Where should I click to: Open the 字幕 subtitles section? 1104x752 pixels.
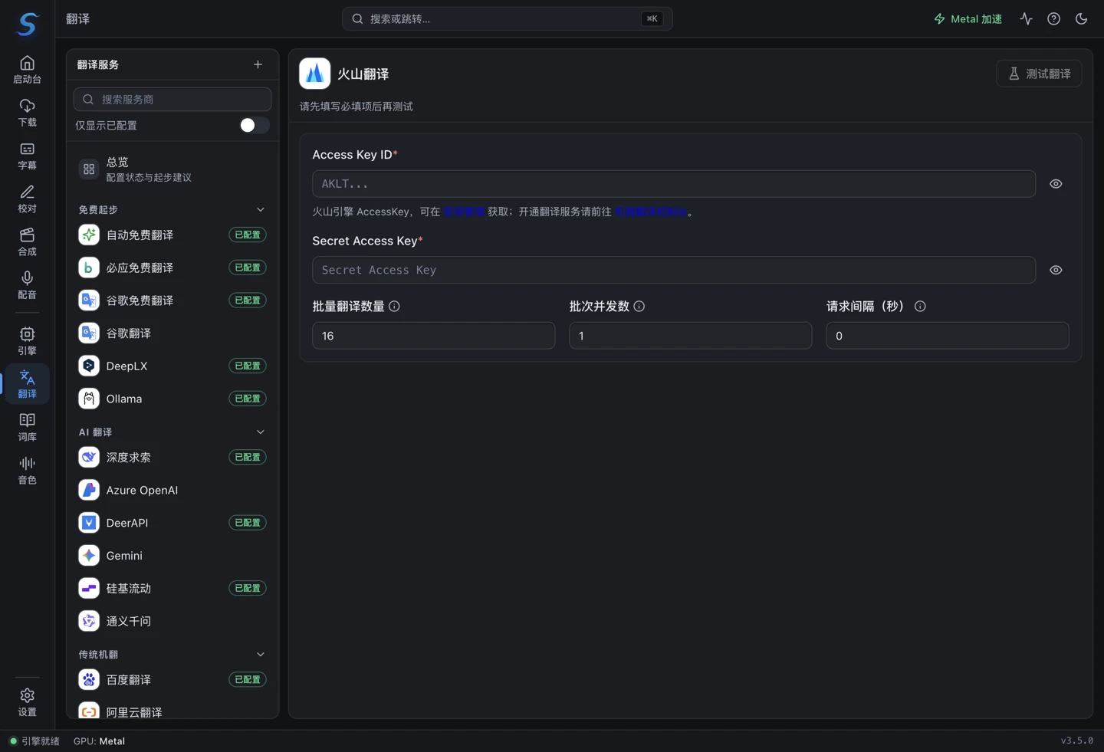[x=27, y=156]
